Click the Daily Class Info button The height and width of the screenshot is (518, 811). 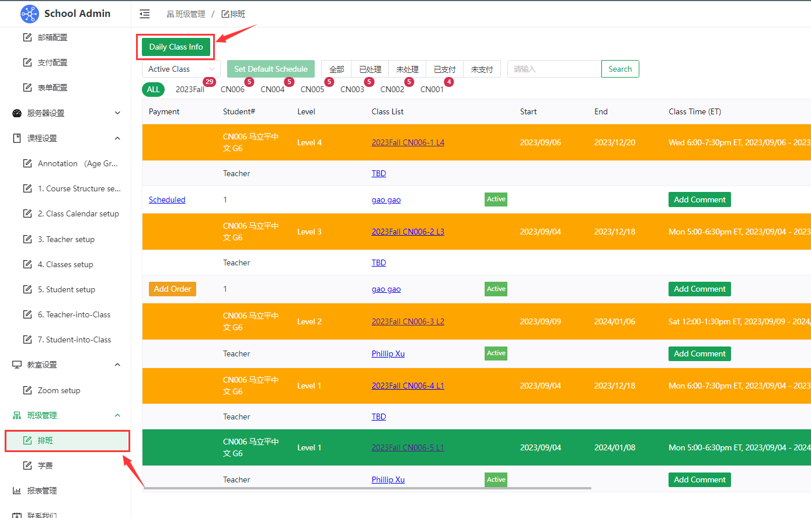[x=176, y=47]
